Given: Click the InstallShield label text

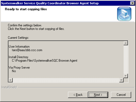Looking at the screenshot, I should (9, 87).
